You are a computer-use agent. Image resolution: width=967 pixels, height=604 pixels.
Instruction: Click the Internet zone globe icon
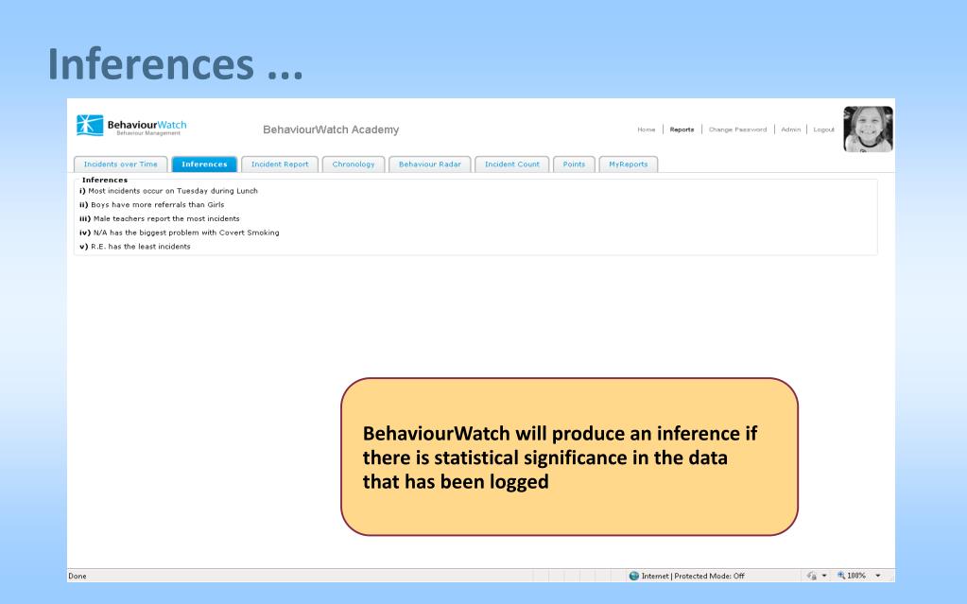[x=634, y=576]
